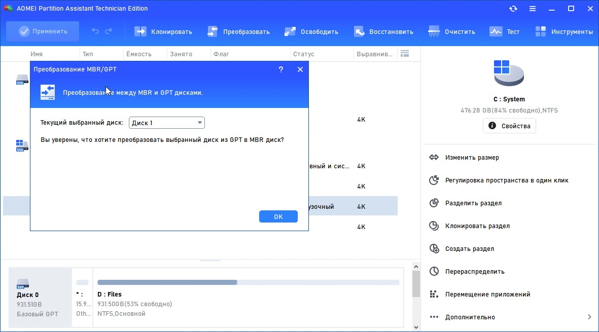Open the Очистить toolbar menu
Image resolution: width=599 pixels, height=332 pixels.
[x=451, y=31]
